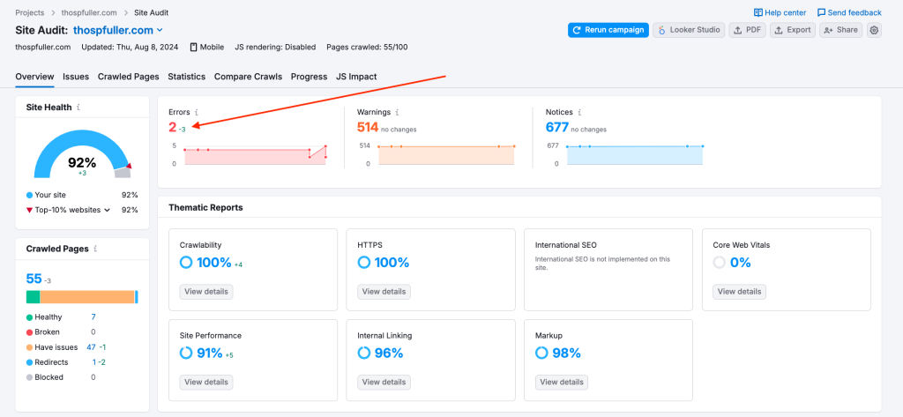The width and height of the screenshot is (903, 417).
Task: View details for Site Performance
Action: pos(206,382)
